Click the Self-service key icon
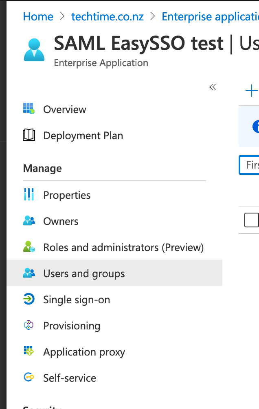 (29, 377)
